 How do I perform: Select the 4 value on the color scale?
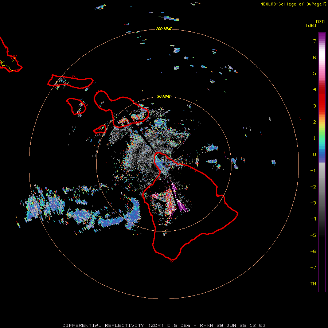click(315, 90)
